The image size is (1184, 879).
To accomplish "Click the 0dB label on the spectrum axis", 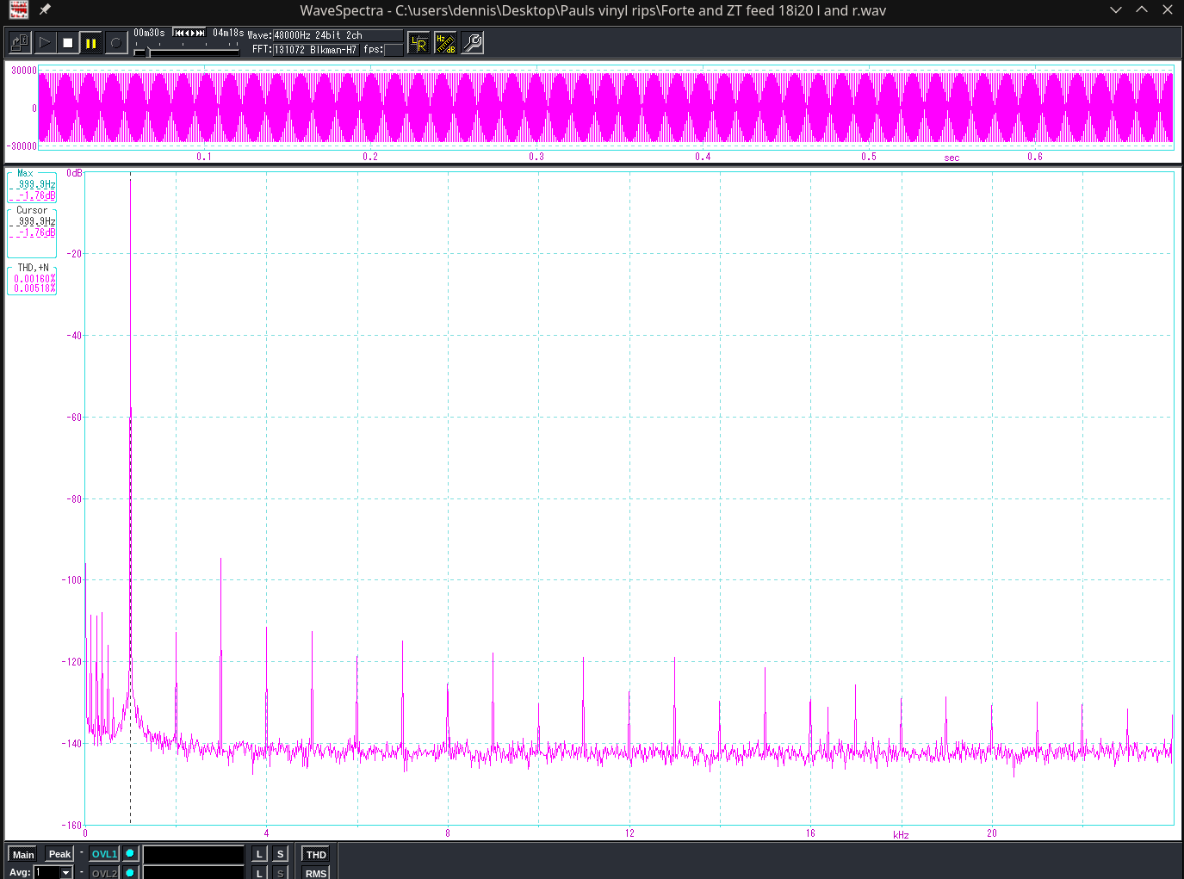I will click(x=74, y=173).
